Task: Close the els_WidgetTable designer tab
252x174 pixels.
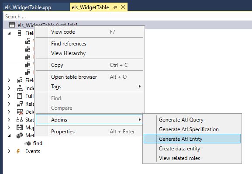Action: (x=123, y=7)
